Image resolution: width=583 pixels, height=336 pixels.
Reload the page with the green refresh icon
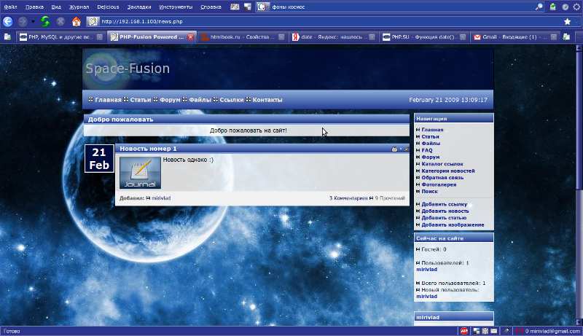pos(45,21)
